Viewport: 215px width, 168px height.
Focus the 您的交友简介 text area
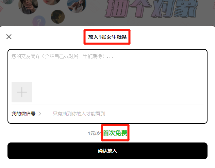pos(107,65)
